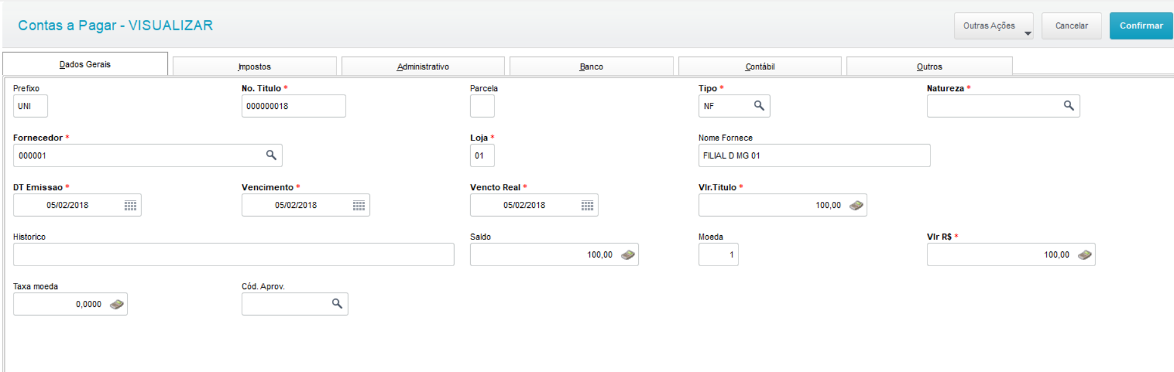Open the Natureza lookup magnifier
Viewport: 1174px width, 372px height.
click(x=1069, y=106)
